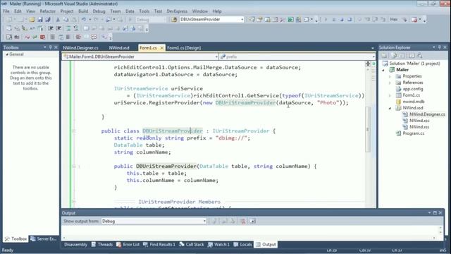Click the Save All icon
Image resolution: width=451 pixels, height=254 pixels.
click(48, 20)
